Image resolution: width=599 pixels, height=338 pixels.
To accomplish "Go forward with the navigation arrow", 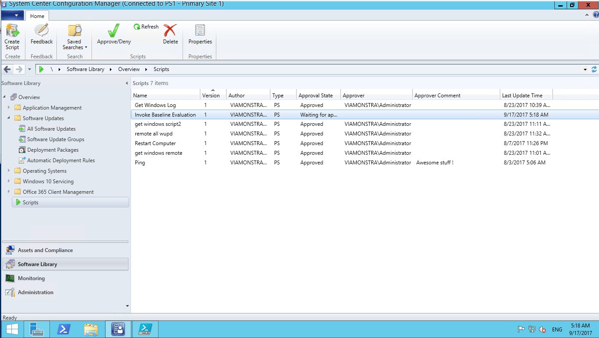I will [x=19, y=69].
